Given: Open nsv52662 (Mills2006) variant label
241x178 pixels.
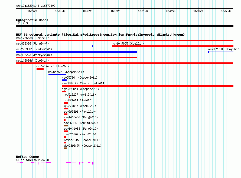Looking at the screenshot, I should tap(53, 66).
